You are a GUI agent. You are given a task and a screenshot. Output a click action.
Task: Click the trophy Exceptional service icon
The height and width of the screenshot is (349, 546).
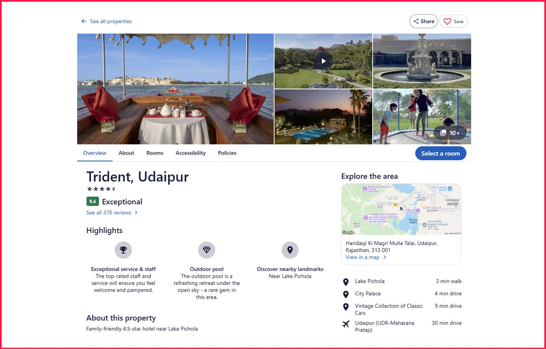click(123, 250)
